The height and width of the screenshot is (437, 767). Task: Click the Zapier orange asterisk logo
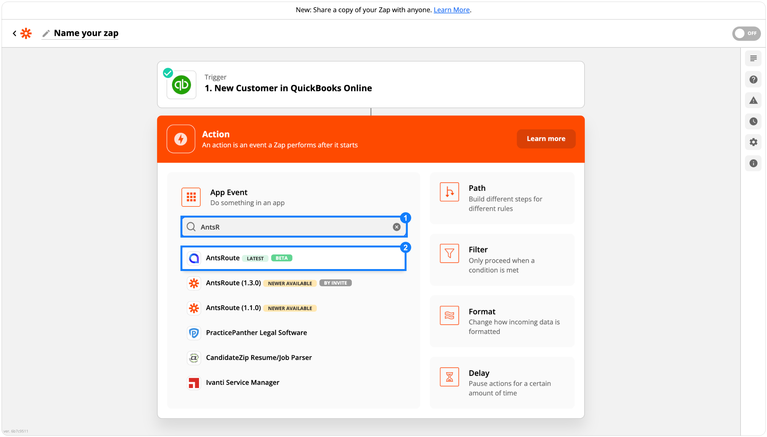pyautogui.click(x=26, y=33)
